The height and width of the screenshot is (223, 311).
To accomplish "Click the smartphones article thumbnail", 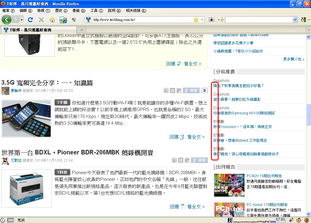I will coord(26,119).
